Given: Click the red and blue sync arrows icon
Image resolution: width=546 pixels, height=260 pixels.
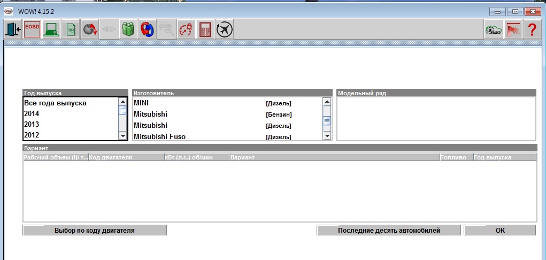Looking at the screenshot, I should pos(148,29).
